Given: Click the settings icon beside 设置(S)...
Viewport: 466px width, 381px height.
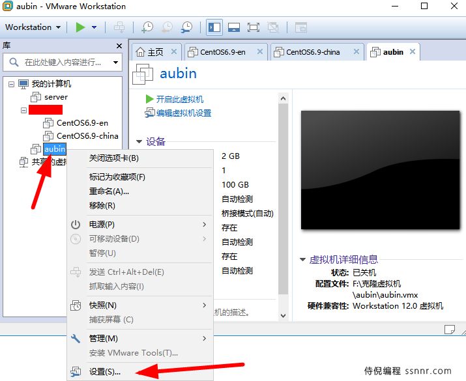Looking at the screenshot, I should (76, 372).
